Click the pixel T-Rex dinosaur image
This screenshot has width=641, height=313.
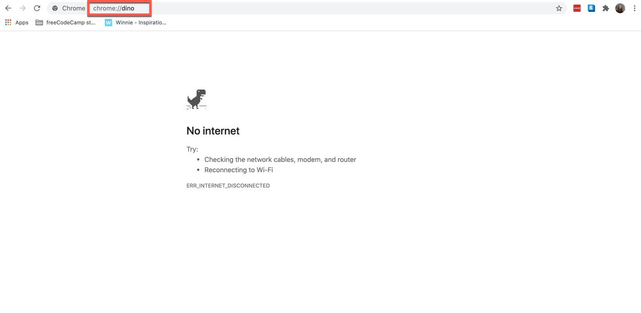pos(196,99)
